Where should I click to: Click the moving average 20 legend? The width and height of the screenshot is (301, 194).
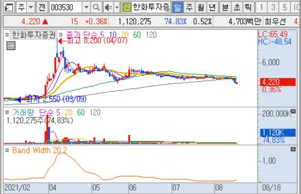click(125, 35)
